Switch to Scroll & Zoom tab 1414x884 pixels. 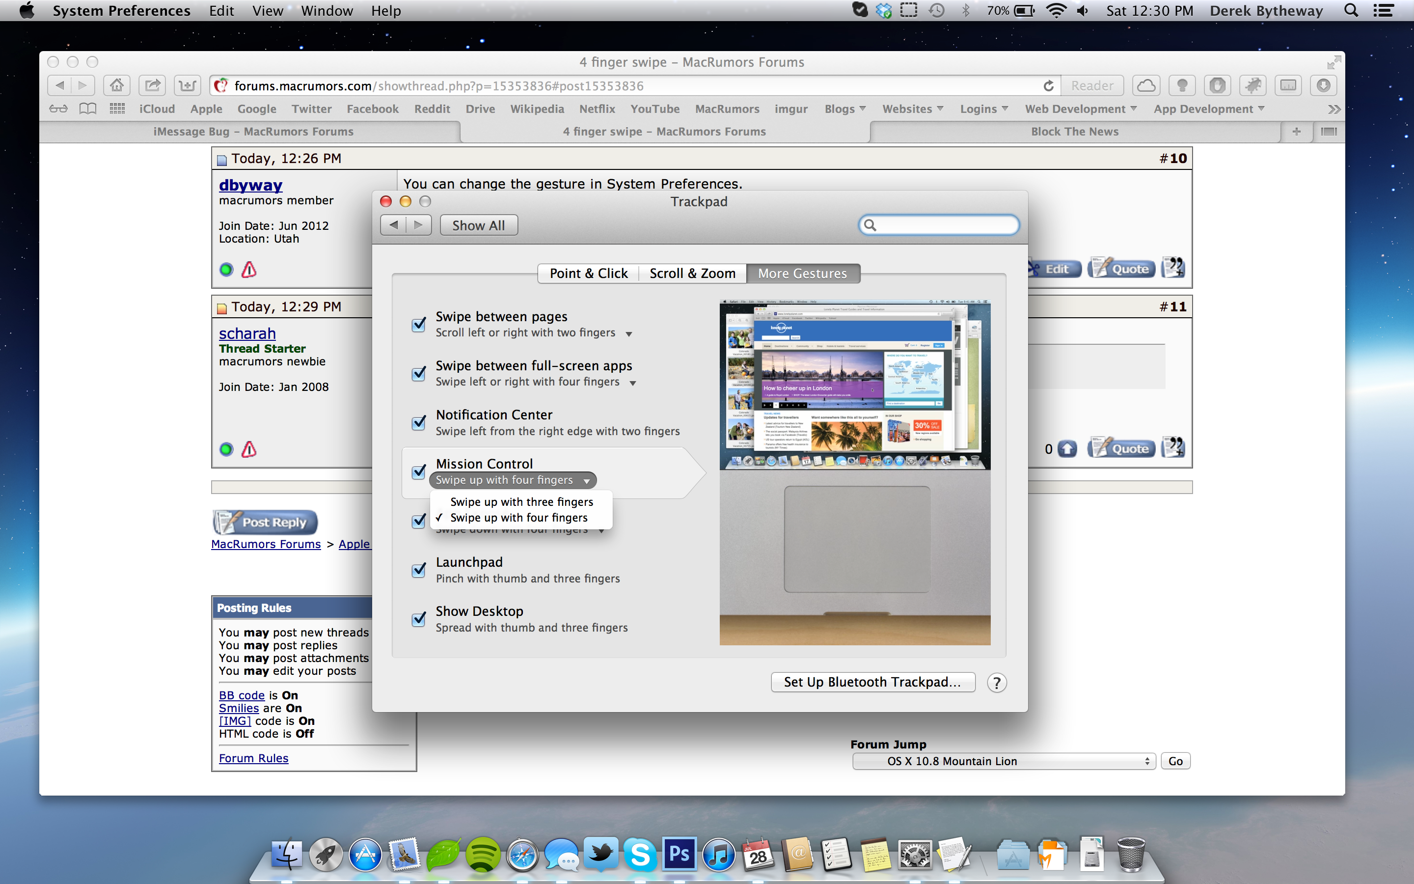[692, 273]
